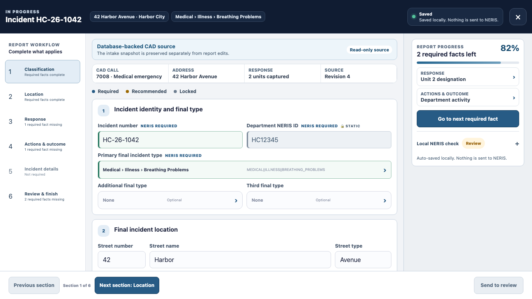Click the Revision 4 source cell
The height and width of the screenshot is (299, 532).
[x=359, y=74]
